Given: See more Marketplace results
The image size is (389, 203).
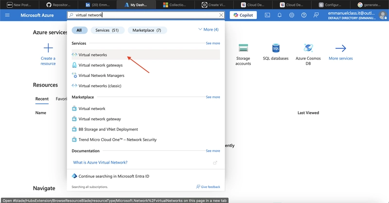Looking at the screenshot, I should [213, 97].
